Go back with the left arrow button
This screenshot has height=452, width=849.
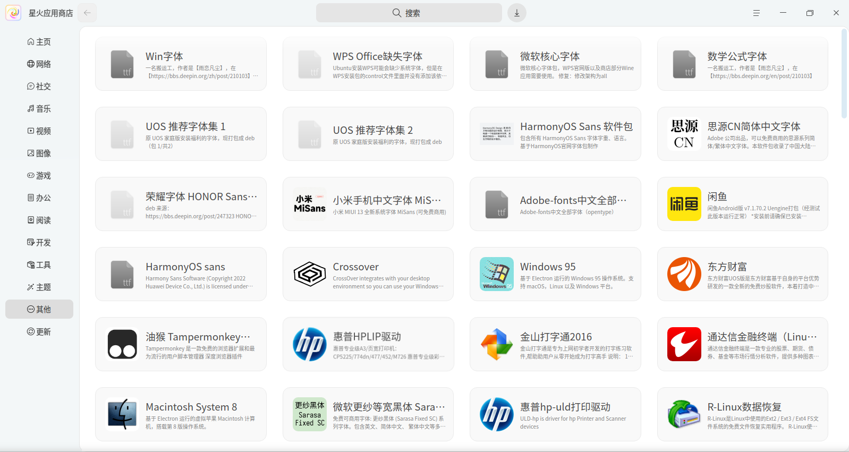[x=87, y=13]
